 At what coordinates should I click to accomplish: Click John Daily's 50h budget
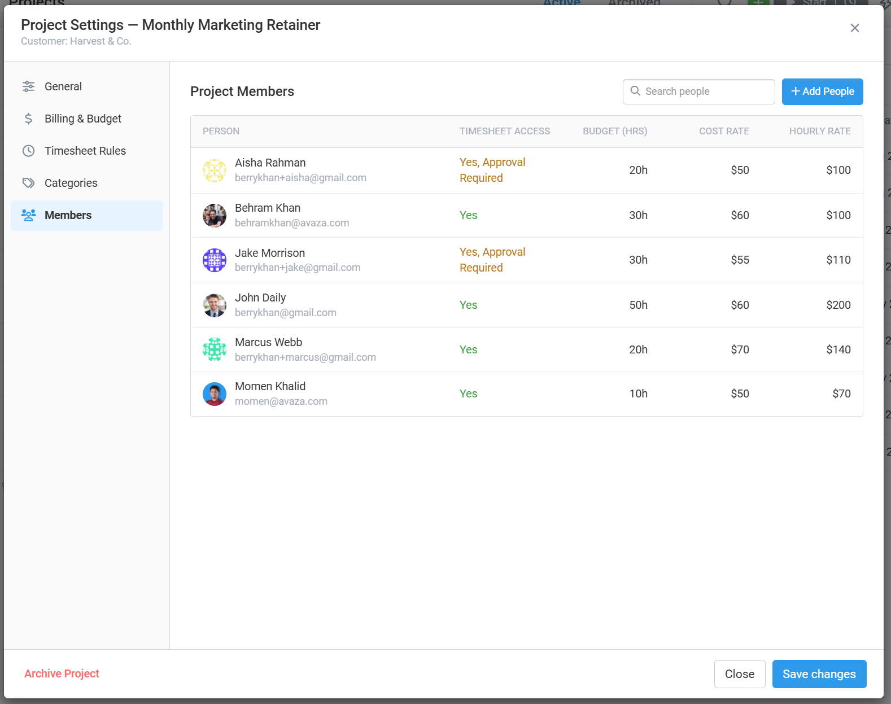(x=638, y=305)
